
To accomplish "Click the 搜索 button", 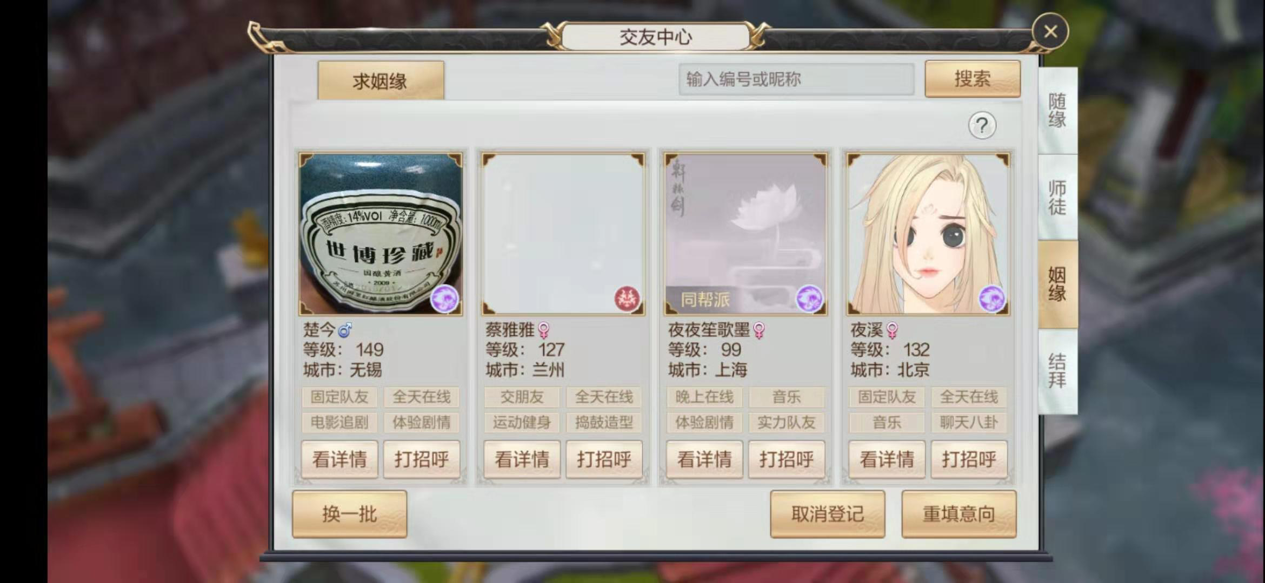I will click(973, 79).
